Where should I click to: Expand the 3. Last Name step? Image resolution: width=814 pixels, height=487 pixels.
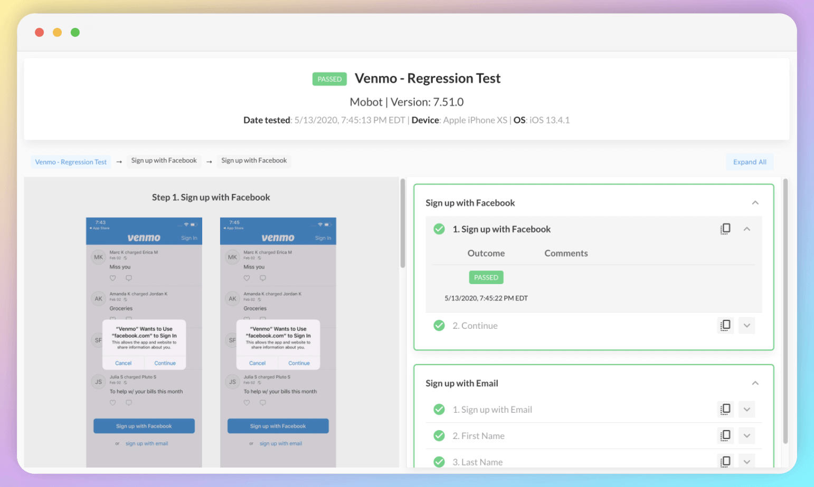746,461
